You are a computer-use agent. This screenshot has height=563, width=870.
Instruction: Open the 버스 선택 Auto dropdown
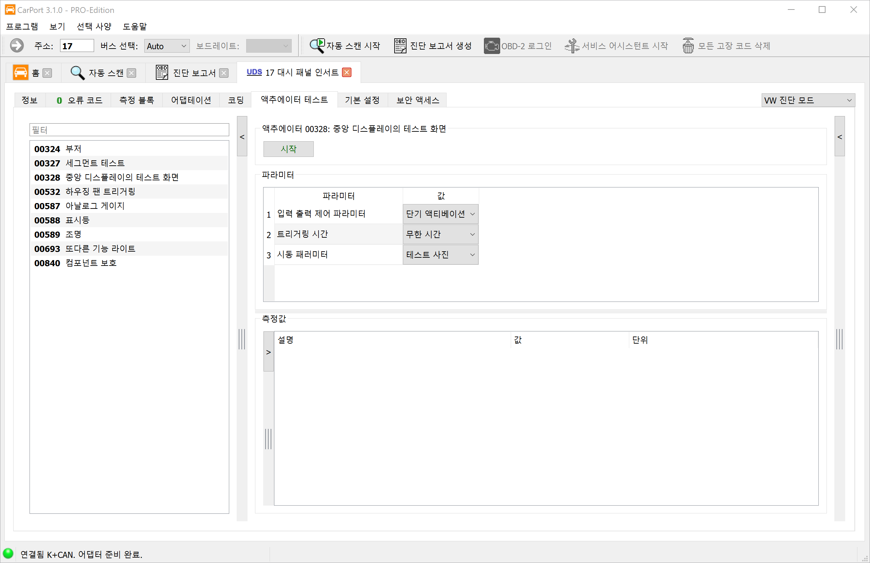click(x=166, y=46)
